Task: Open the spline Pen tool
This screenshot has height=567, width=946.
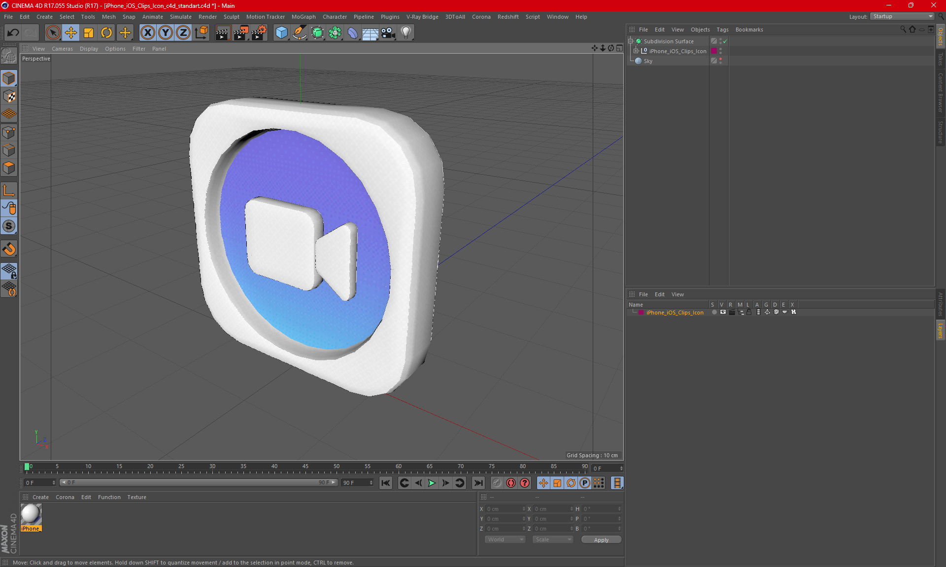Action: click(x=300, y=32)
